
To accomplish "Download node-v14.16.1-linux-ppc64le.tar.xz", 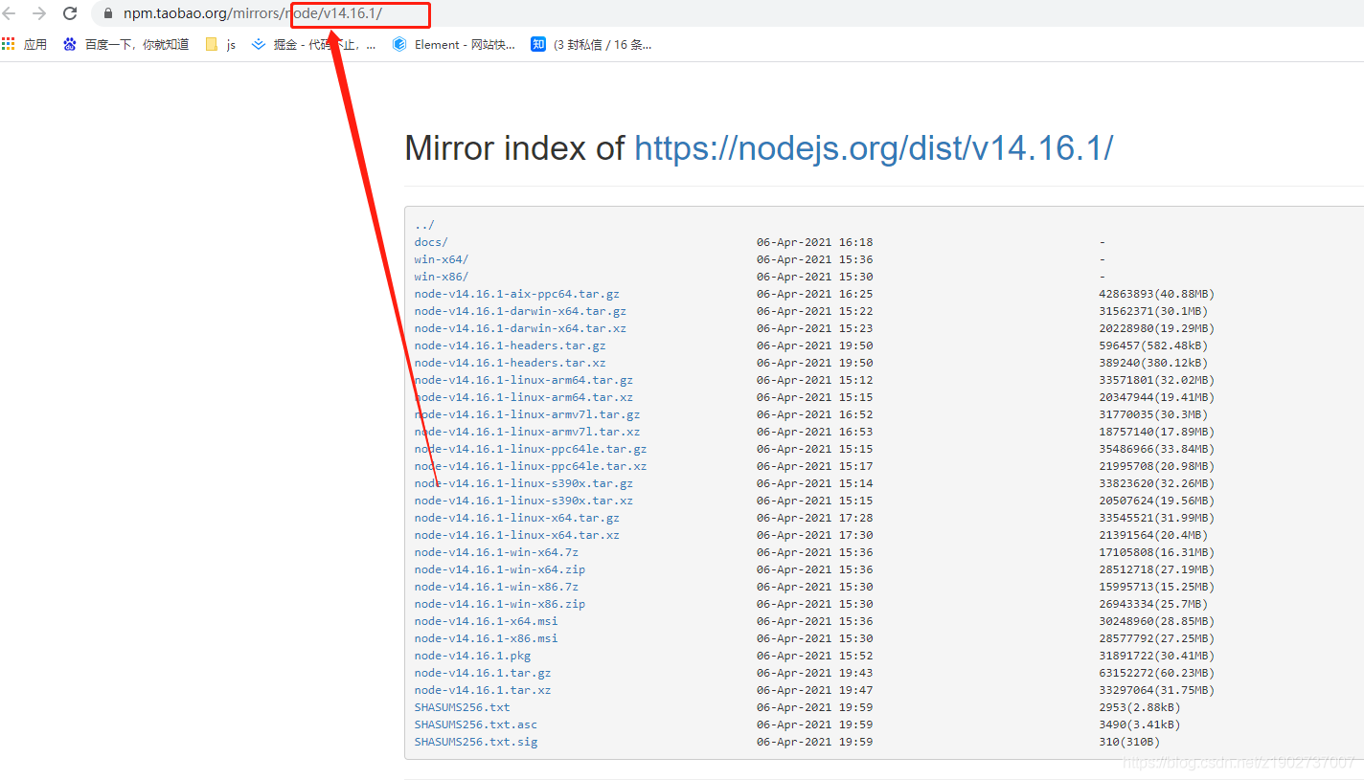I will pos(531,466).
